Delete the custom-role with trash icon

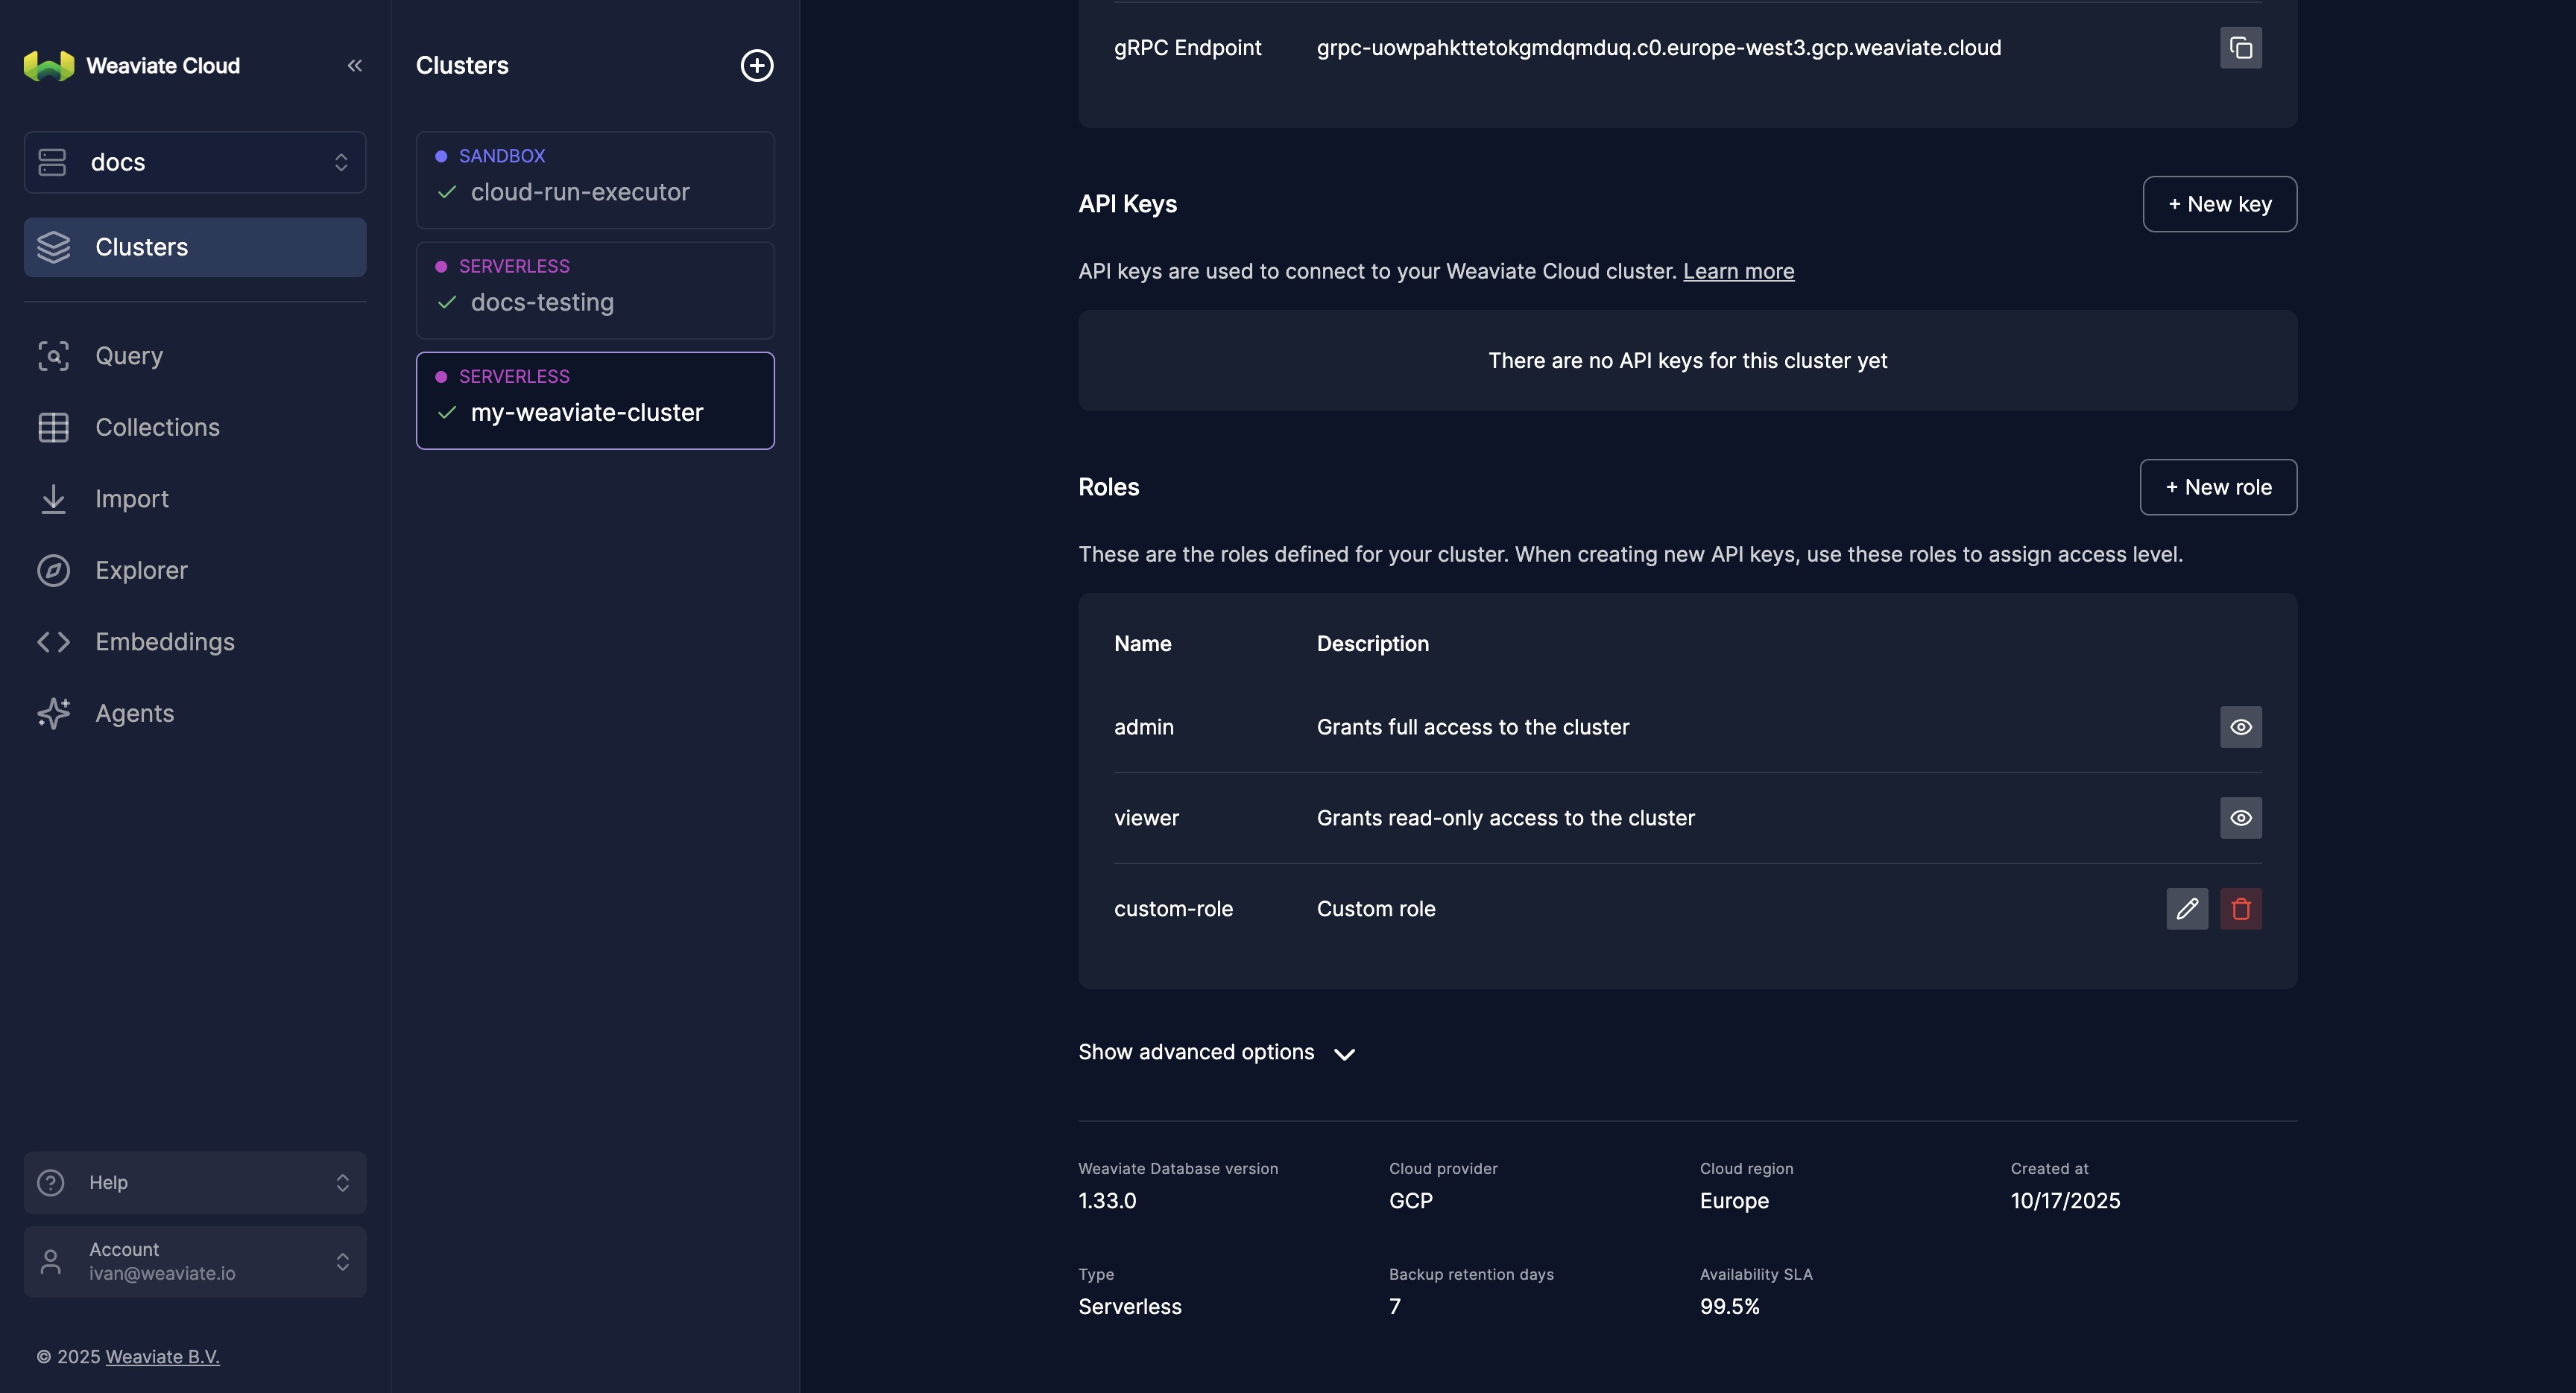[x=2240, y=908]
